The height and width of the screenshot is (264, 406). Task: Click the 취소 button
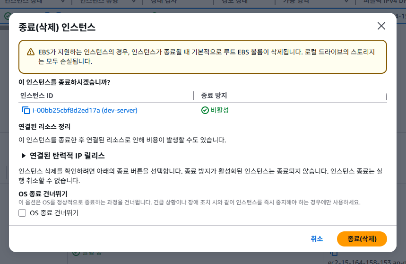(x=317, y=238)
